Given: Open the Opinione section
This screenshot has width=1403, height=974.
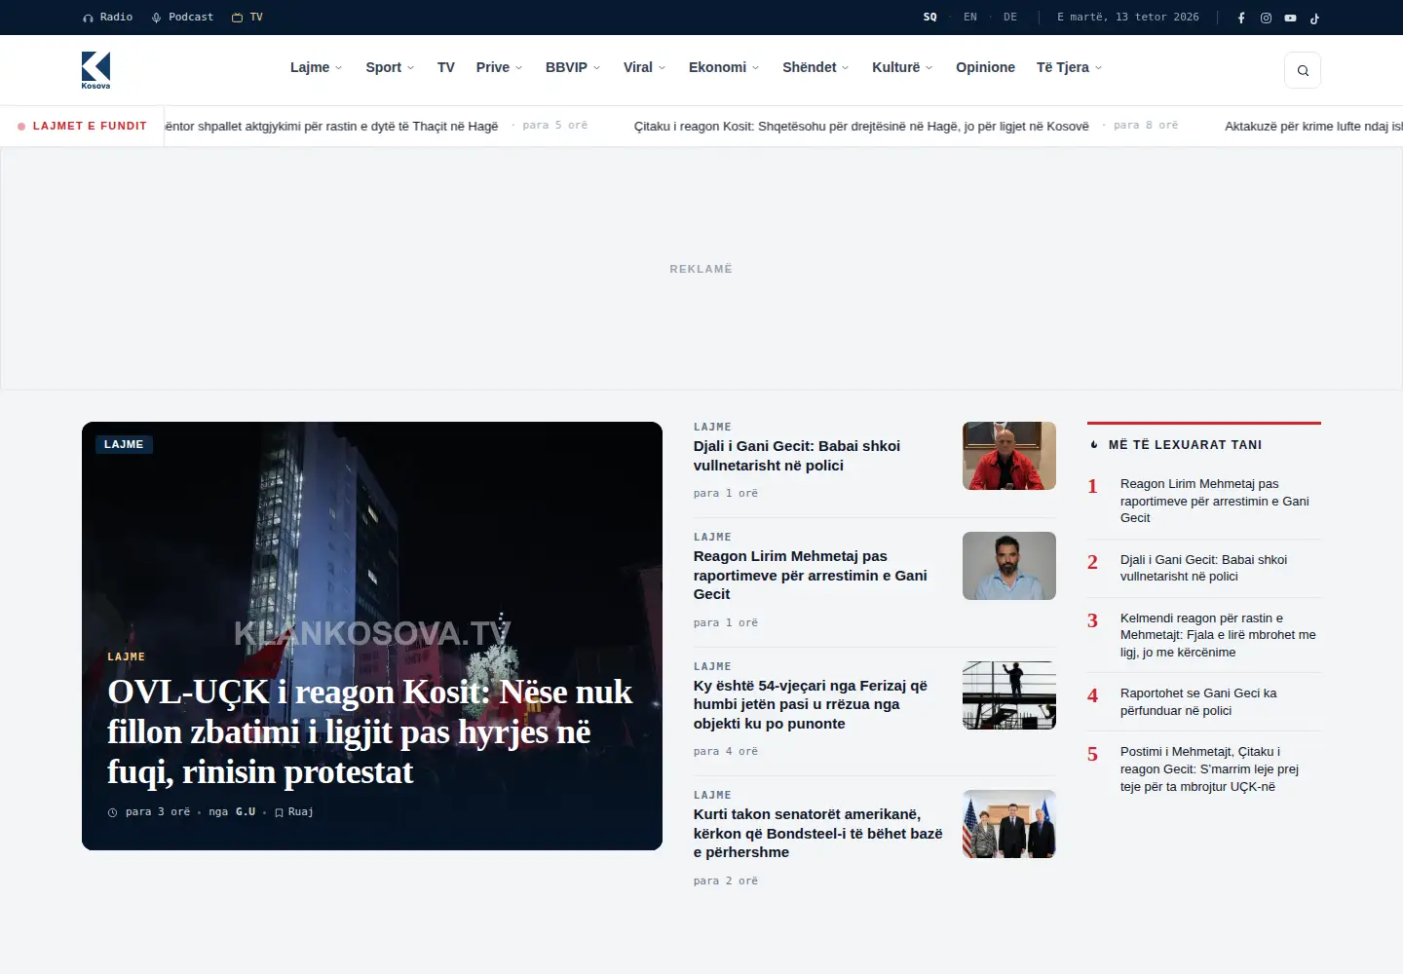Looking at the screenshot, I should point(985,67).
